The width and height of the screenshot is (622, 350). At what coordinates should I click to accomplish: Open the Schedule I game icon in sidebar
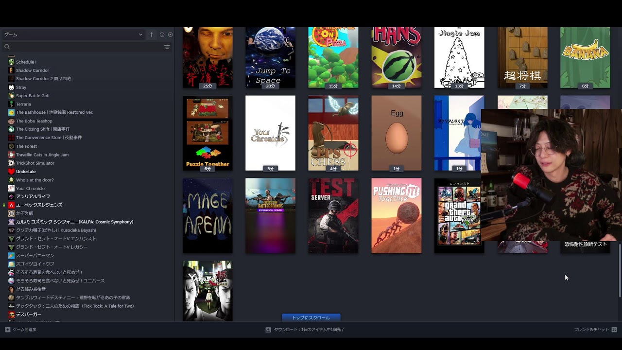tap(11, 62)
